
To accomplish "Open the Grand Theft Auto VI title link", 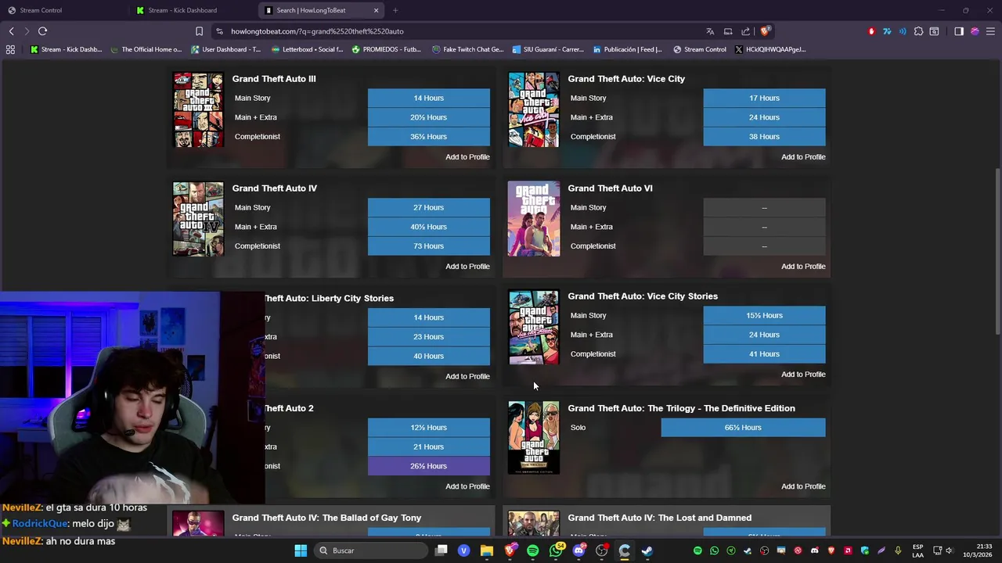I will point(610,188).
